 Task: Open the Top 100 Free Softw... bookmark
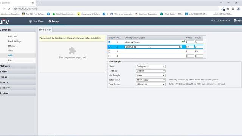pyautogui.click(x=33, y=14)
